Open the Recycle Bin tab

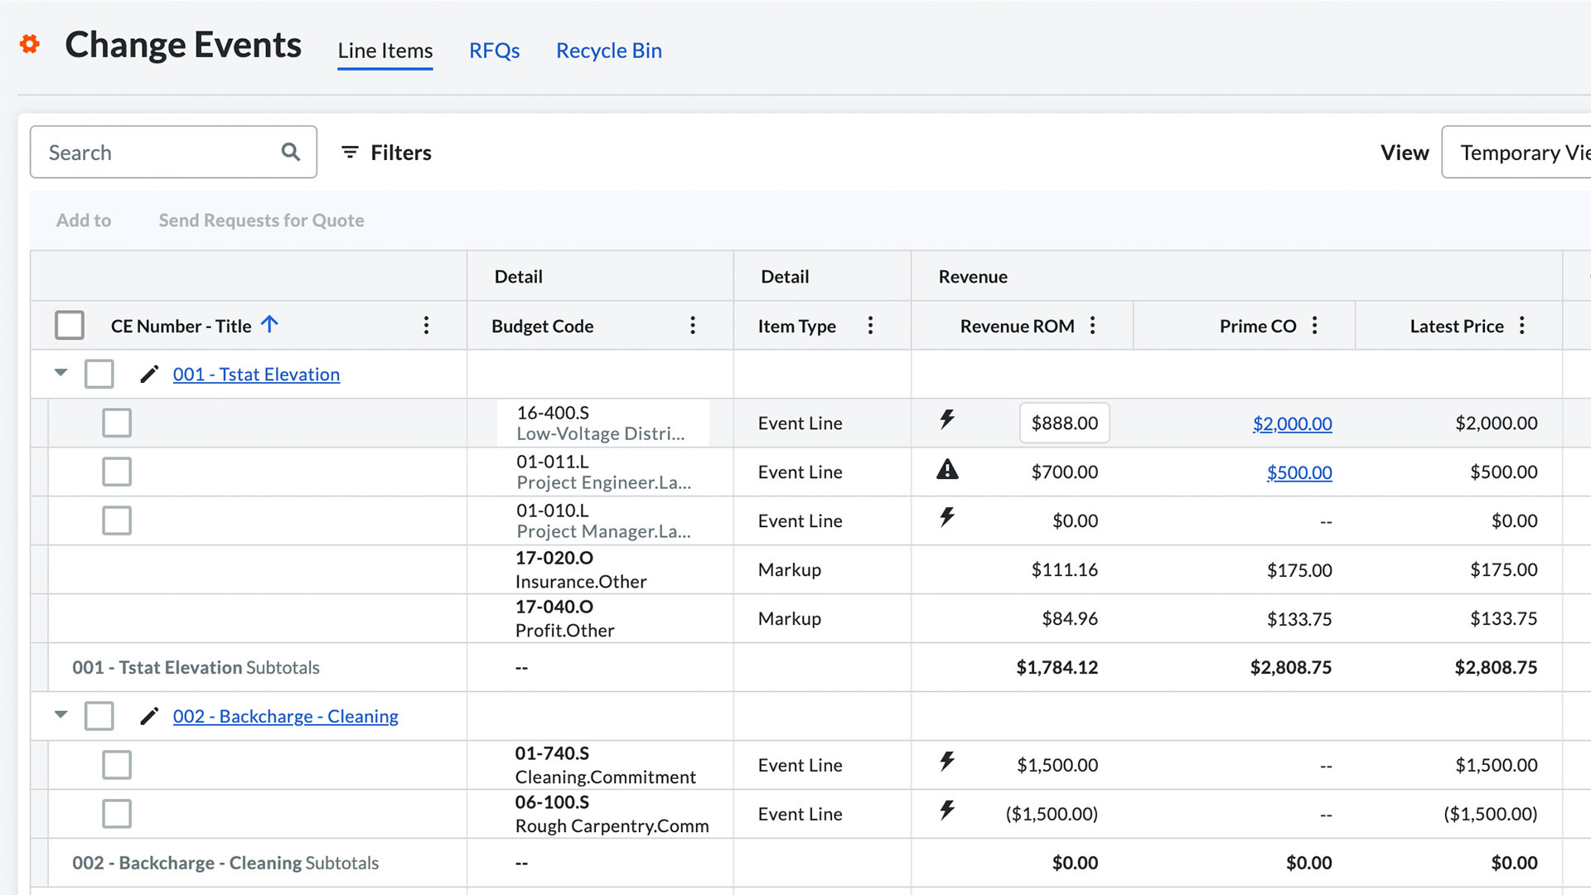tap(608, 51)
